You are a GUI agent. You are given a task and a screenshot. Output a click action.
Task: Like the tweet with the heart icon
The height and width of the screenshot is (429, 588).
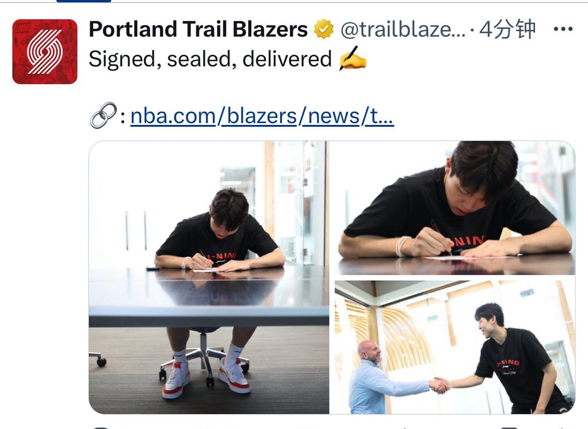[305, 427]
